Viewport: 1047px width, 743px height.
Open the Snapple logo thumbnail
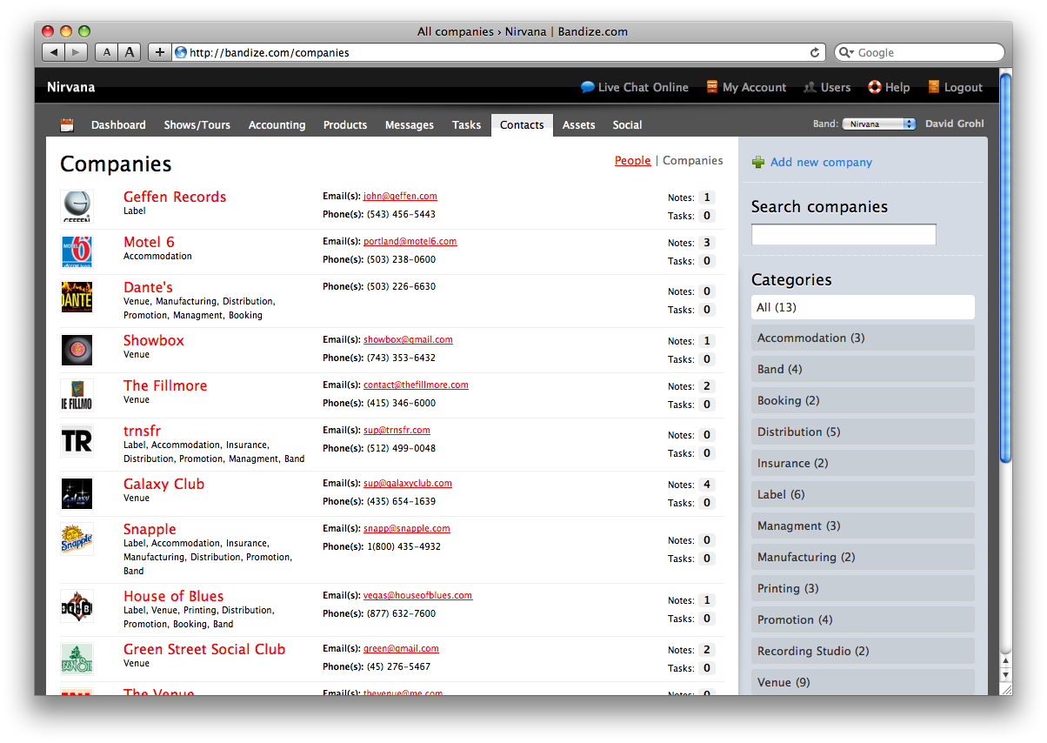[77, 539]
